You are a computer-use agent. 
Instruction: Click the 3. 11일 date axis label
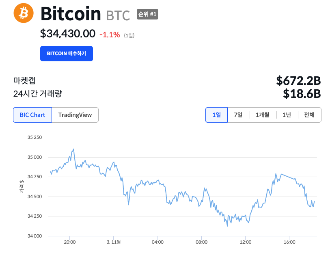click(x=114, y=242)
